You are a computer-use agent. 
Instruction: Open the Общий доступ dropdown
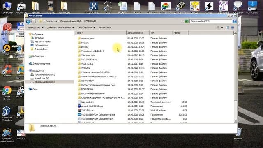tap(86, 28)
